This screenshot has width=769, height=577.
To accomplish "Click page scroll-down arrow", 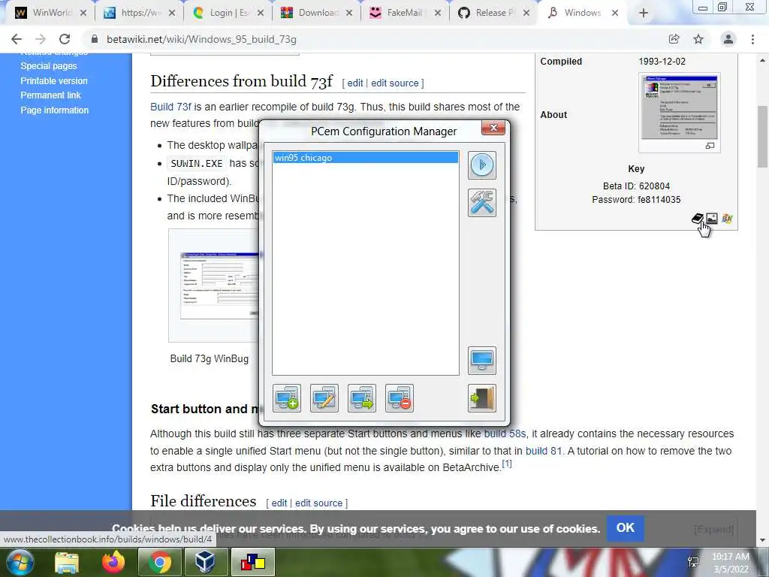I will point(763,541).
